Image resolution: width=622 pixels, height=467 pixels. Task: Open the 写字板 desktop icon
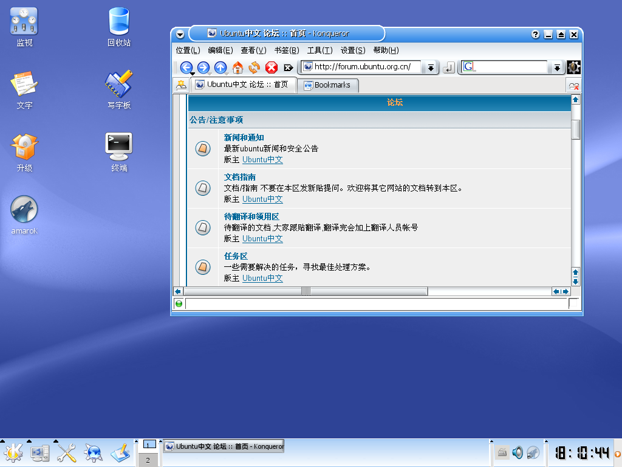[119, 90]
